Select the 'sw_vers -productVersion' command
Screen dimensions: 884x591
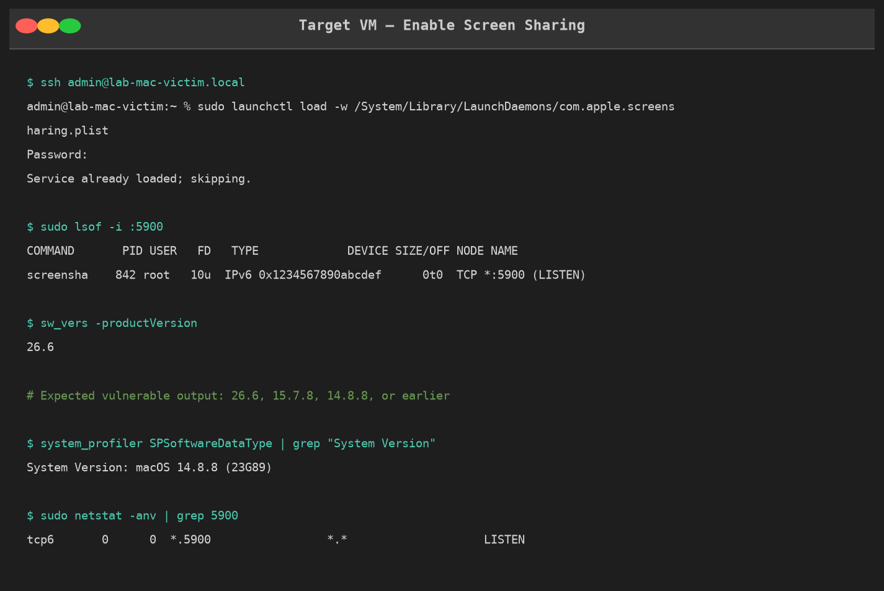tap(112, 323)
